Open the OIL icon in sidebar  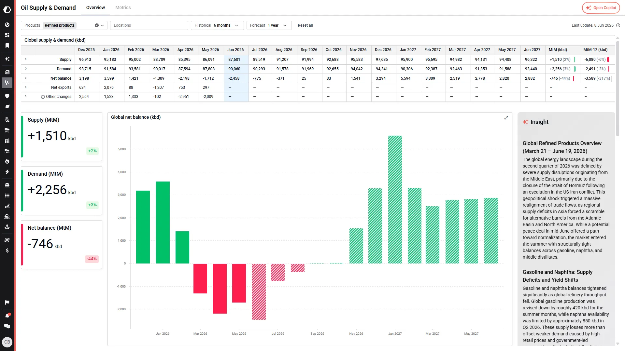click(7, 130)
